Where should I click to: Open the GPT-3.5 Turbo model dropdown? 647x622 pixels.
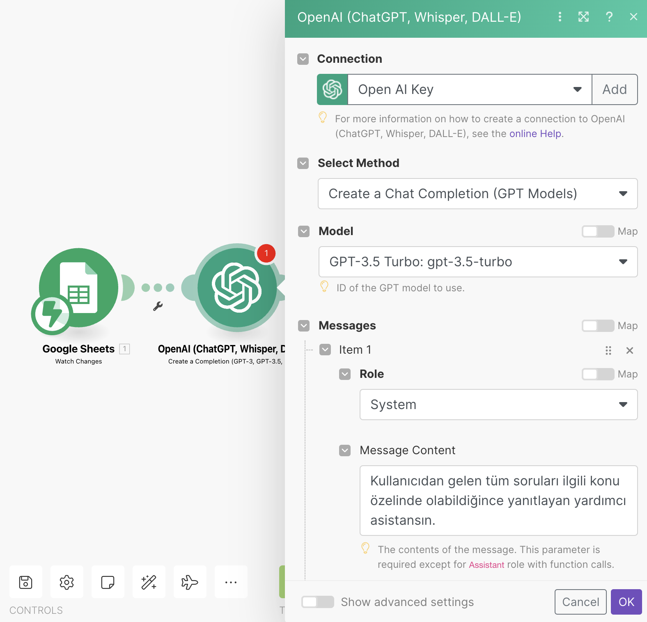[478, 262]
